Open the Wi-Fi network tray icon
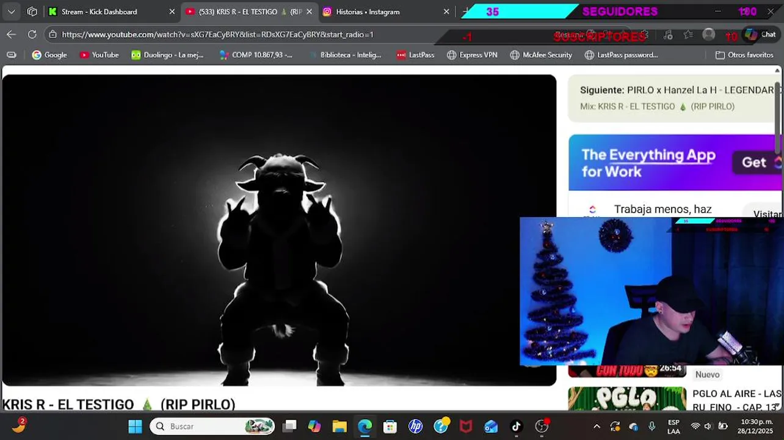 [695, 427]
